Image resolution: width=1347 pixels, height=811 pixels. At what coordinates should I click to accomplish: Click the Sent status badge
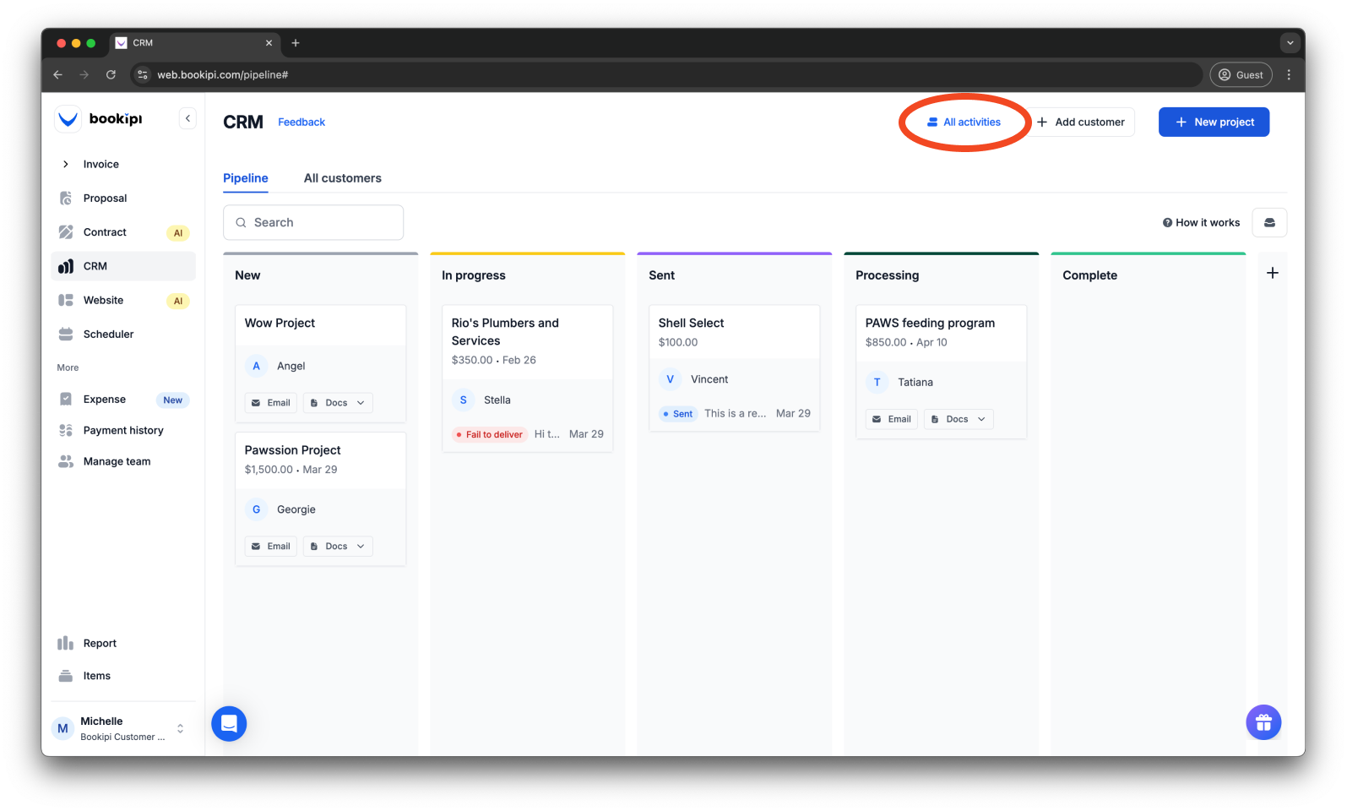click(678, 414)
